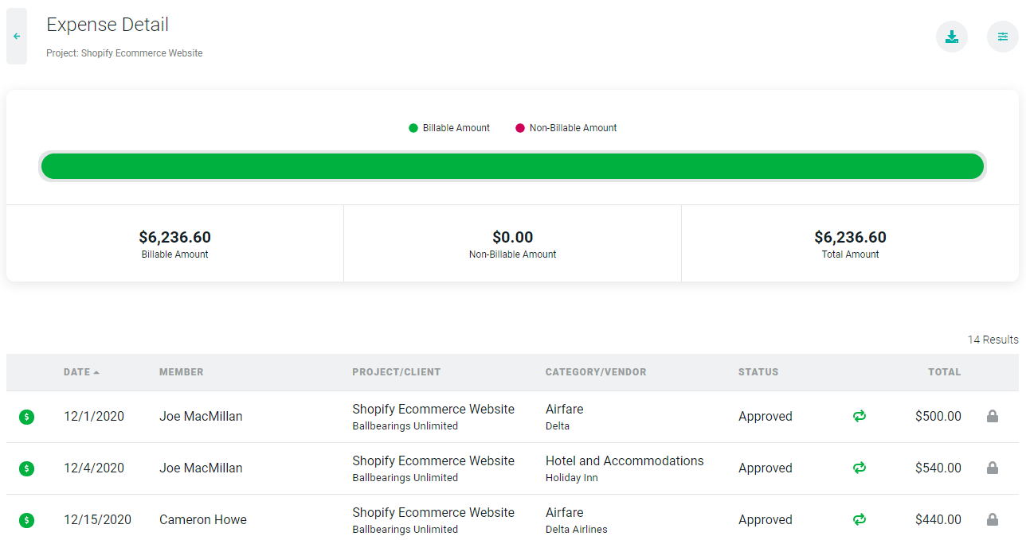This screenshot has width=1026, height=540.
Task: Click the Expense Detail page title
Action: (108, 25)
